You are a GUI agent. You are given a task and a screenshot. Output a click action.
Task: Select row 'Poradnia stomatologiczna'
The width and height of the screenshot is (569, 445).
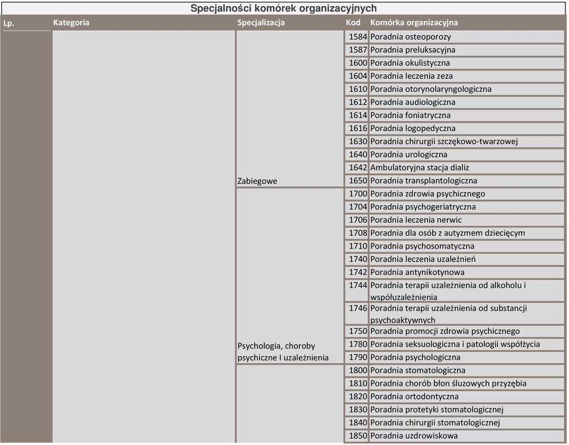[x=466, y=370]
